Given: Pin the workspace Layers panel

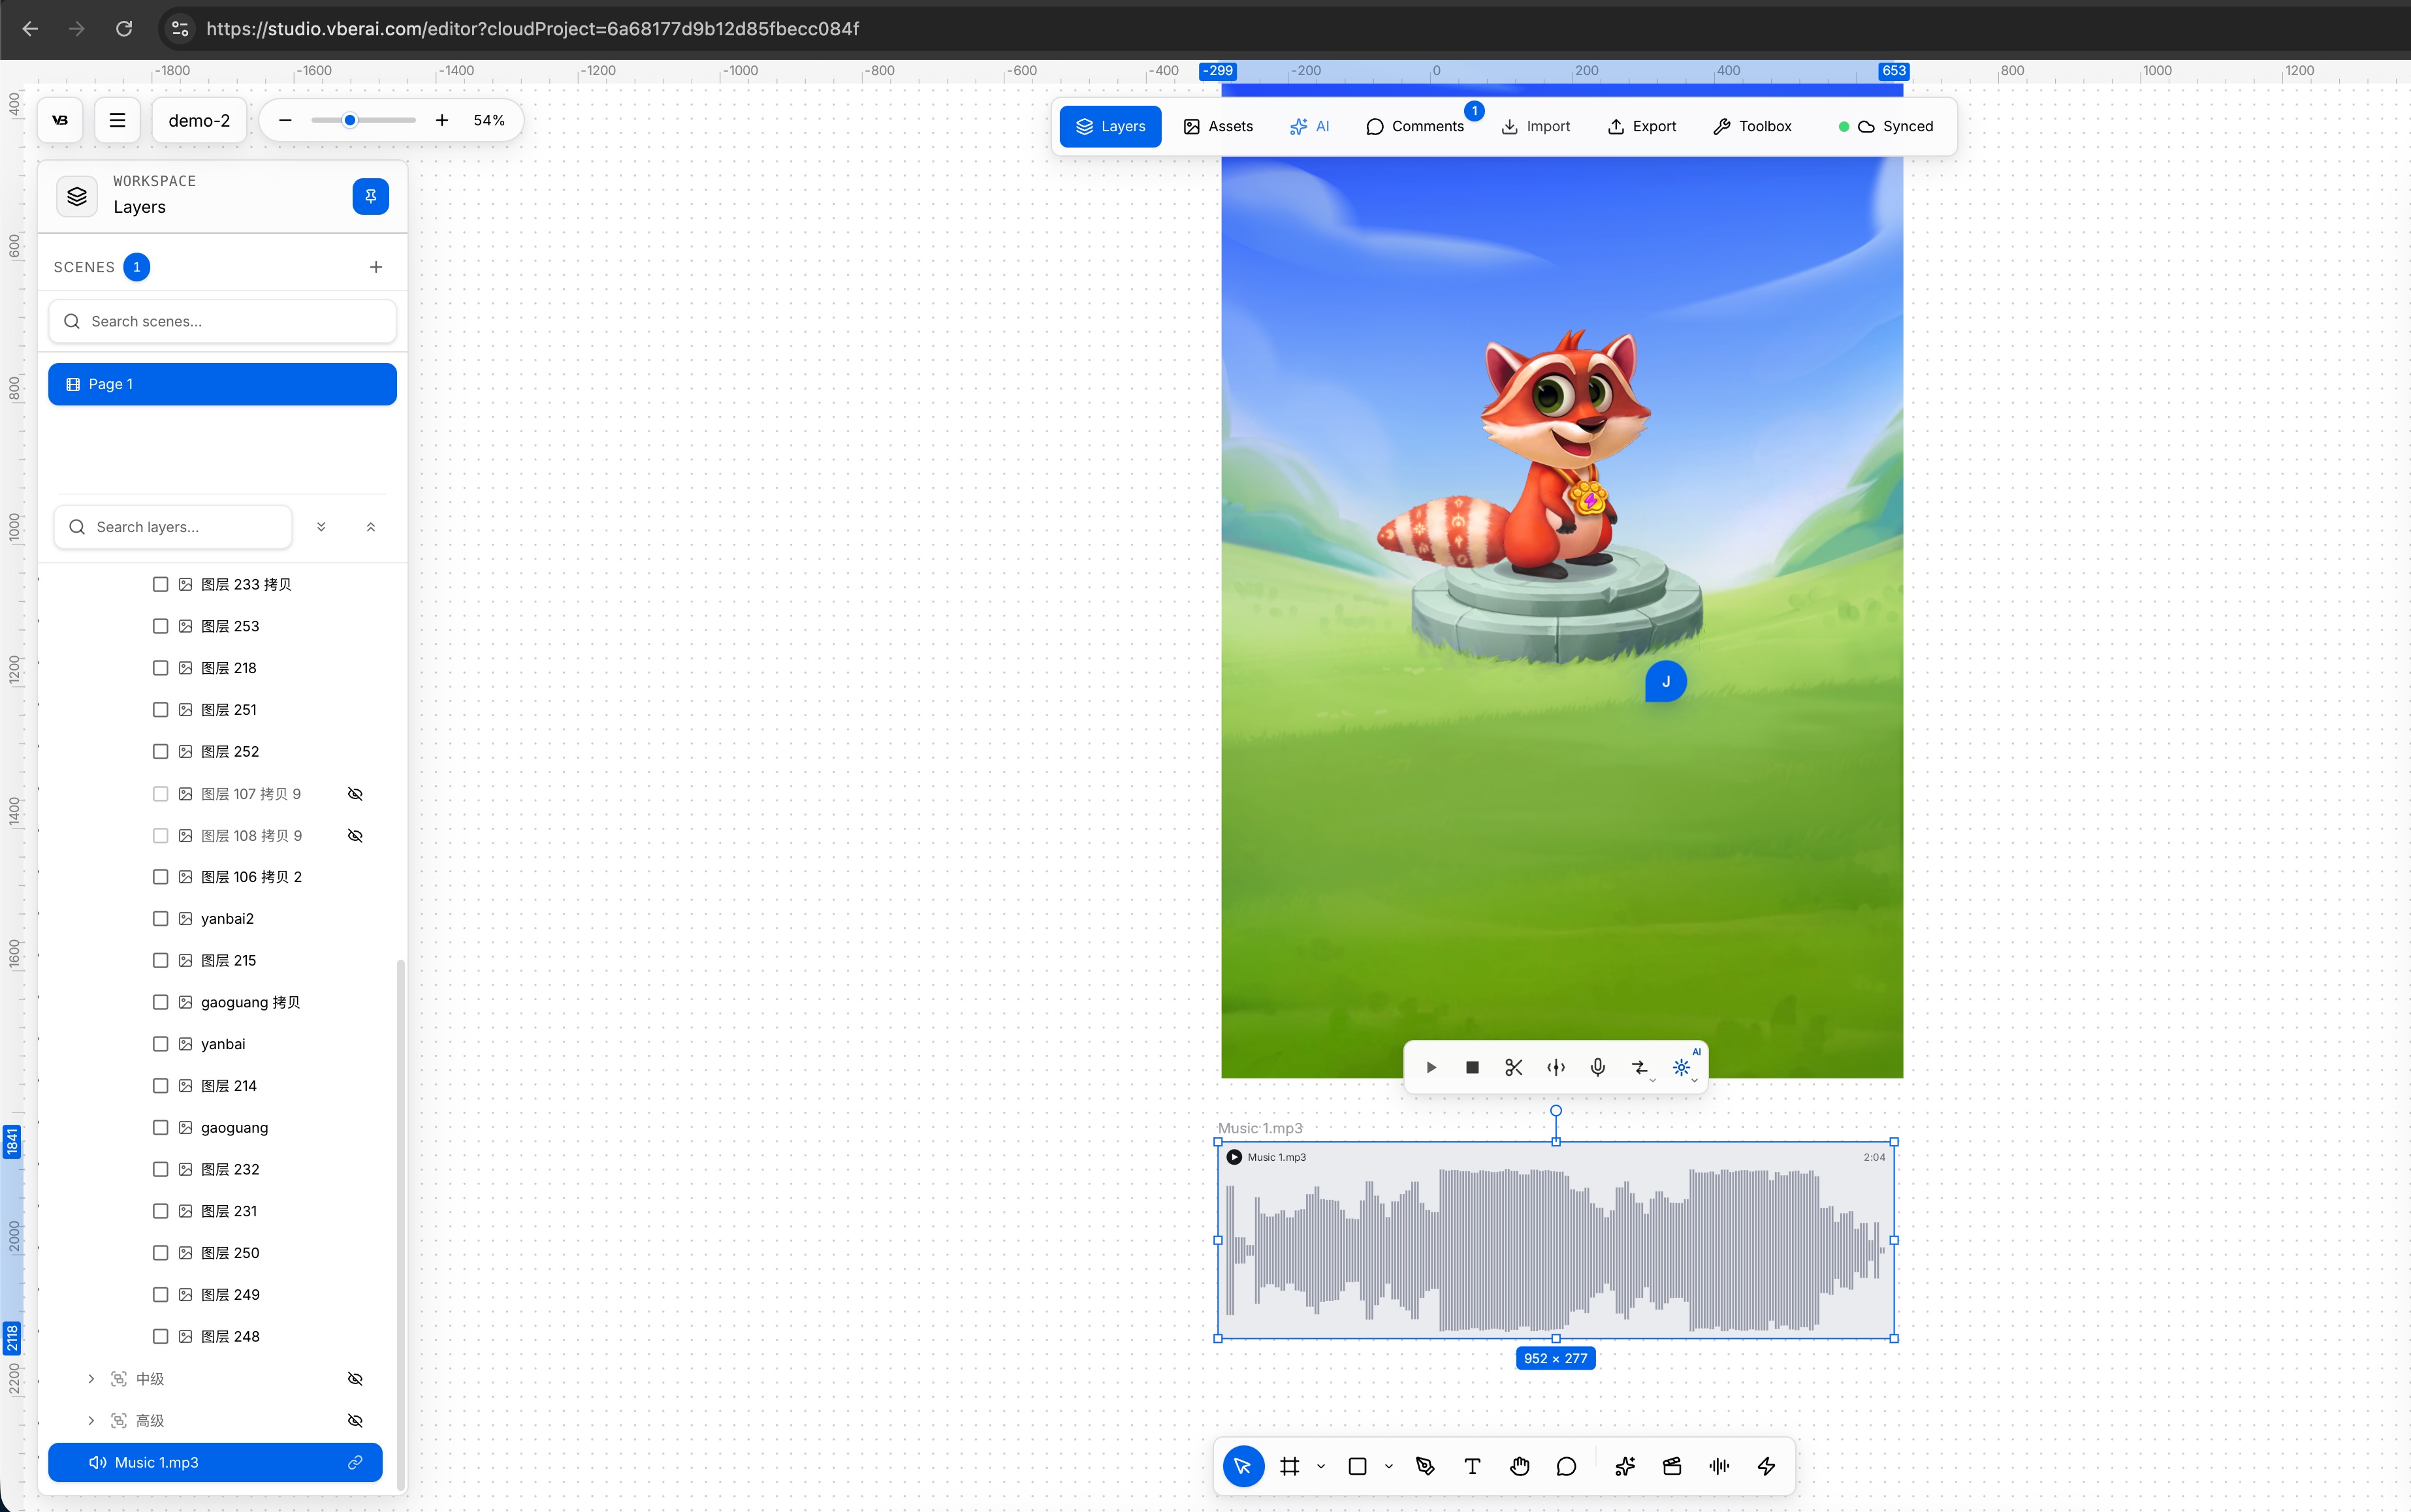Looking at the screenshot, I should [370, 196].
